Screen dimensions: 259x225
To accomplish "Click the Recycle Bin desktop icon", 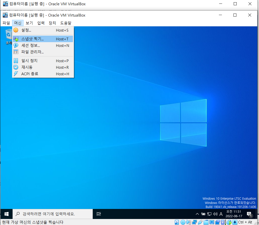I will coord(9,37).
